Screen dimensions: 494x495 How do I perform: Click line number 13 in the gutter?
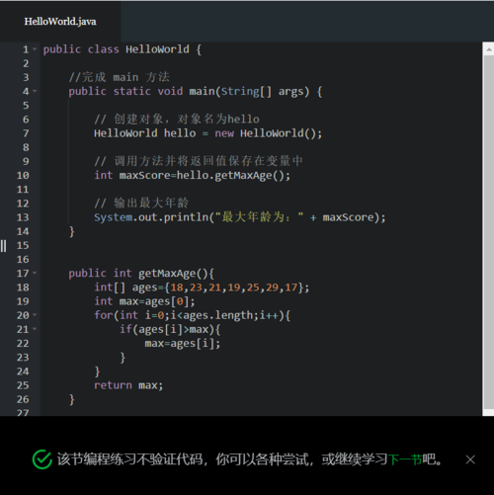23,217
